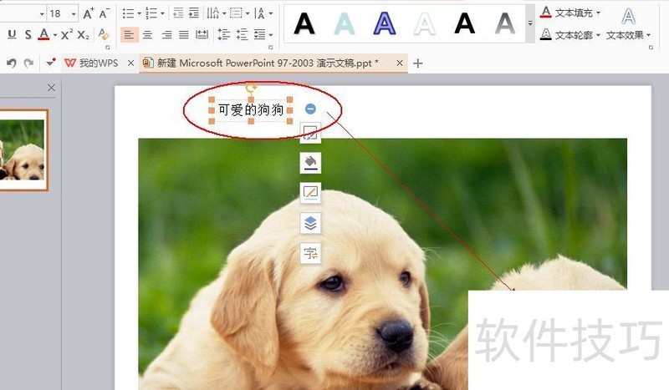This screenshot has width=669, height=390.
Task: Open text direction dropdown
Action: 270,14
